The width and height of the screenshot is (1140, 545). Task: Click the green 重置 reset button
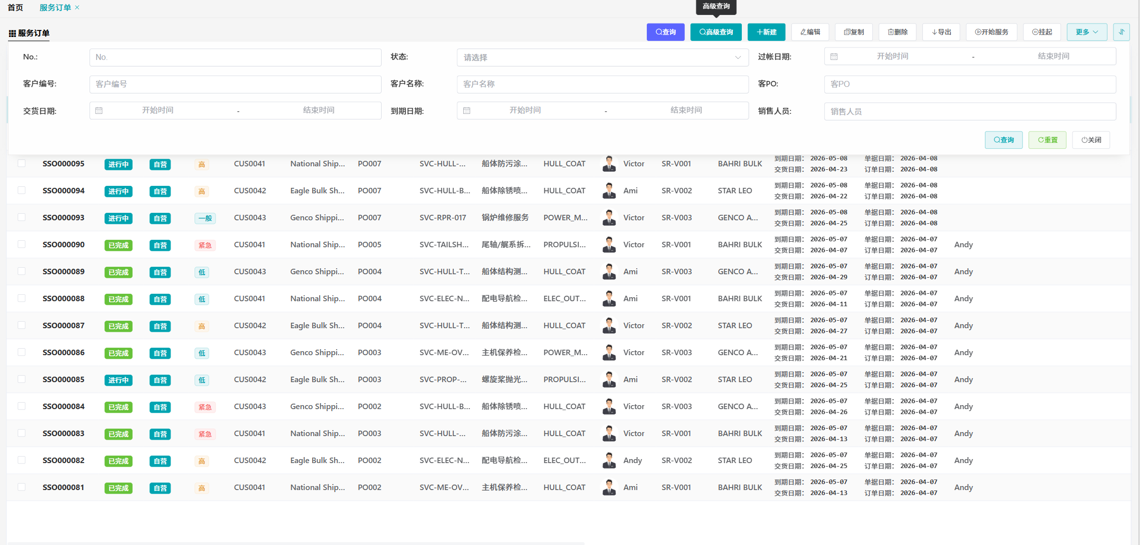[1047, 140]
